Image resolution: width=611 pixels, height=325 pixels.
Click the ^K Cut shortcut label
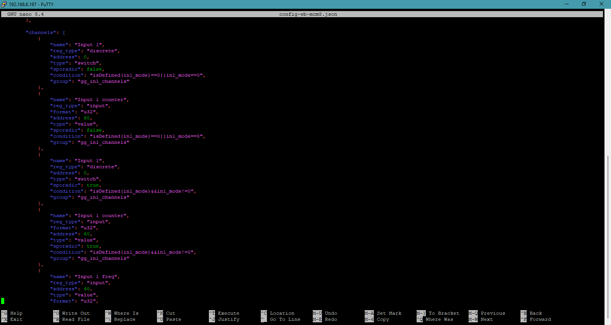(166, 313)
